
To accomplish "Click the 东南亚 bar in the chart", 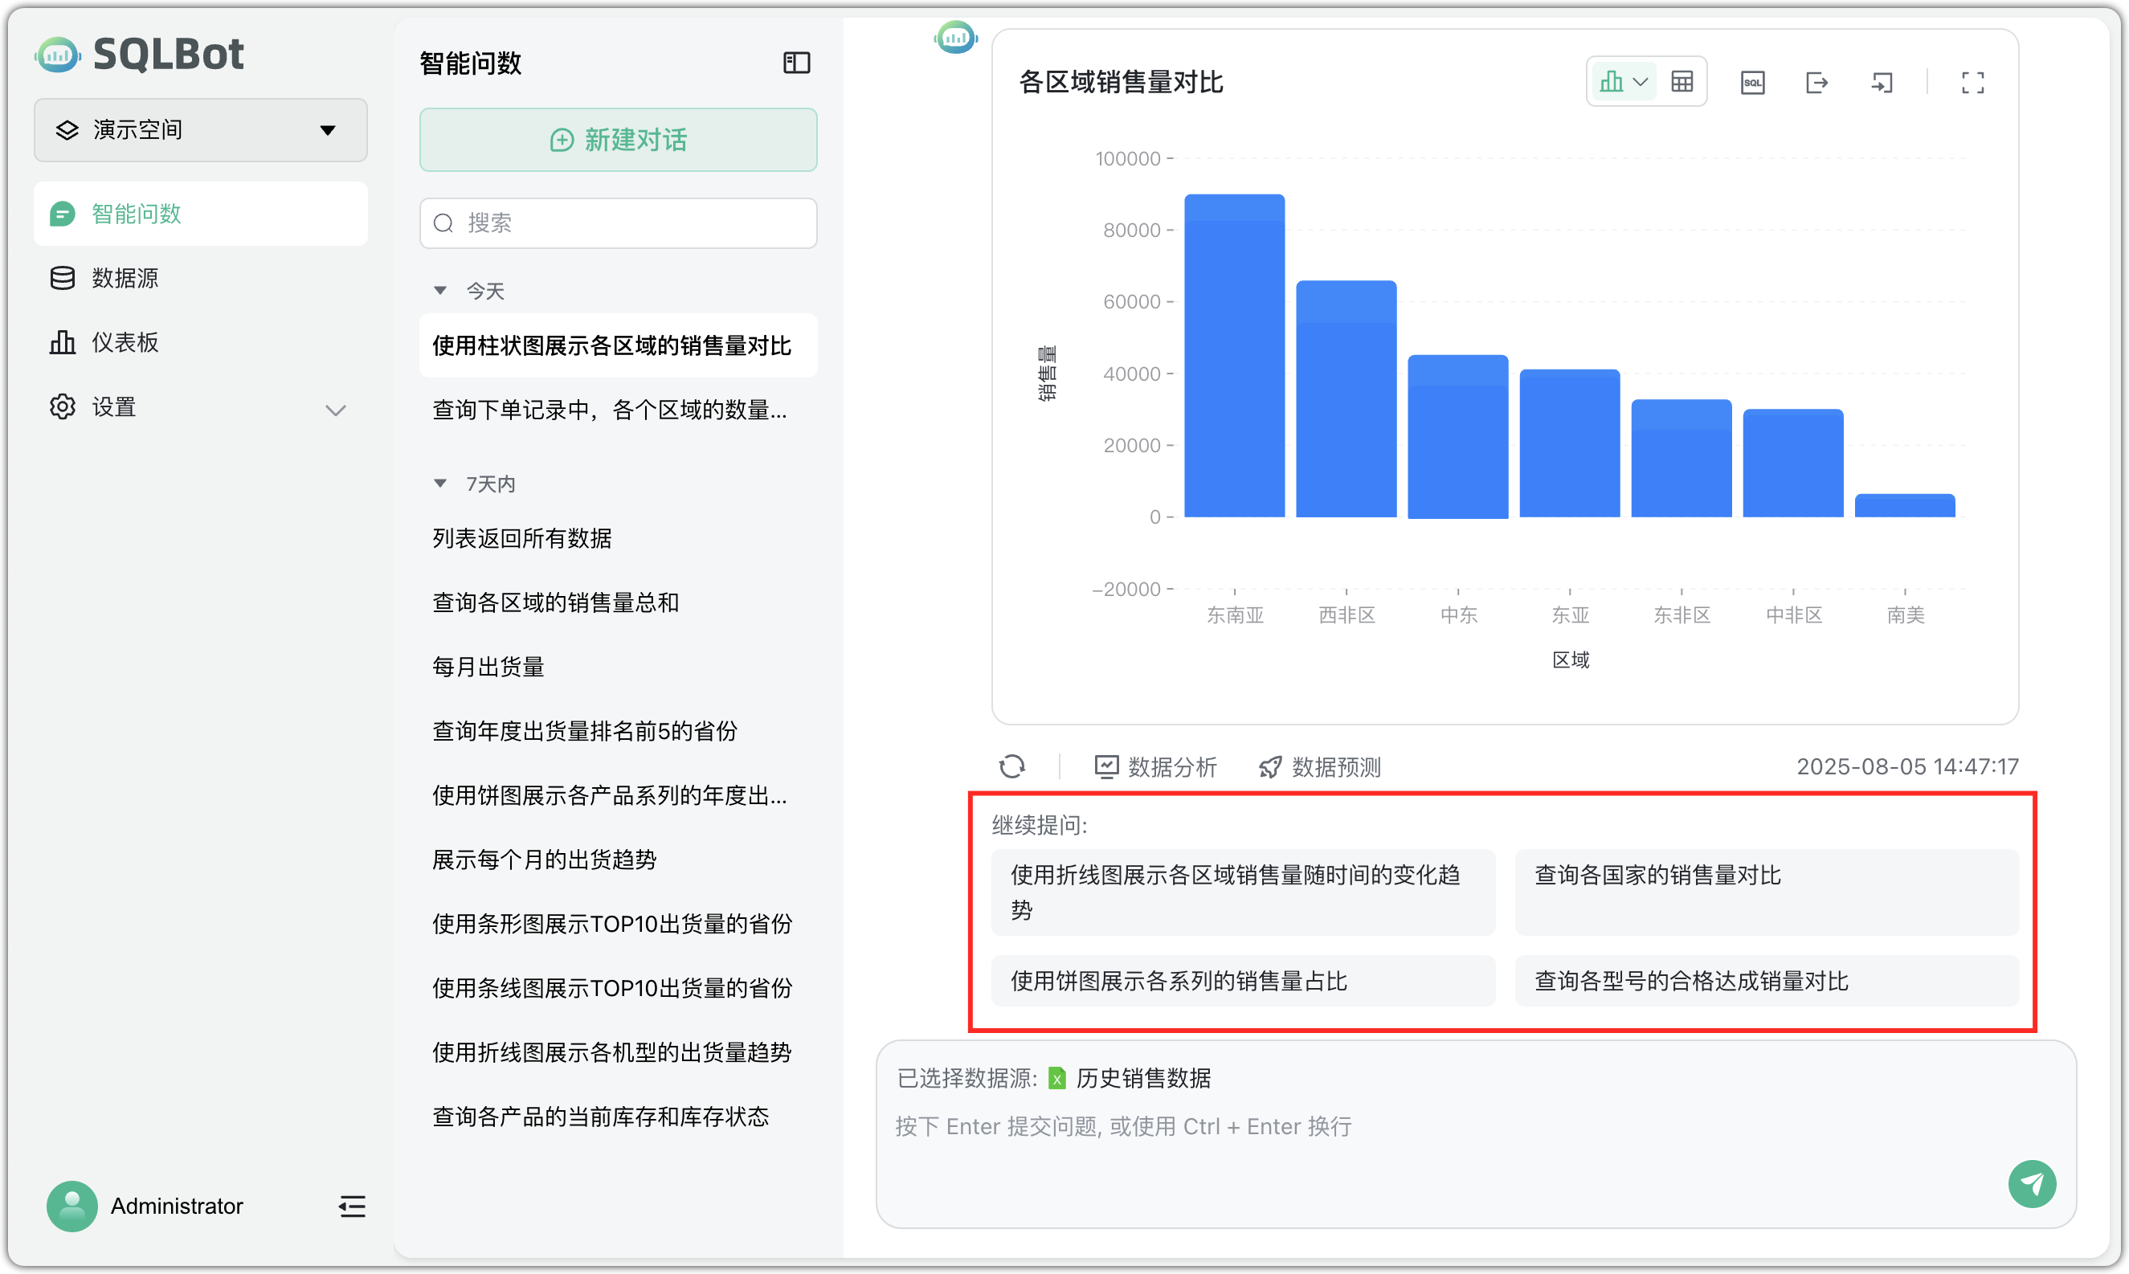I will (x=1234, y=352).
